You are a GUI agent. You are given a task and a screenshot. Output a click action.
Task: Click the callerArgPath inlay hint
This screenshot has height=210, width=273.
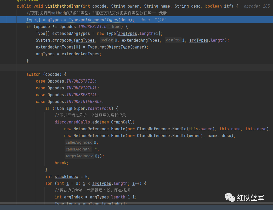coord(78,149)
